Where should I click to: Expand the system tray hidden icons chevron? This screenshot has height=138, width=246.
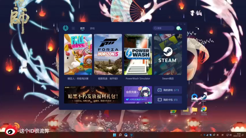[201, 135]
